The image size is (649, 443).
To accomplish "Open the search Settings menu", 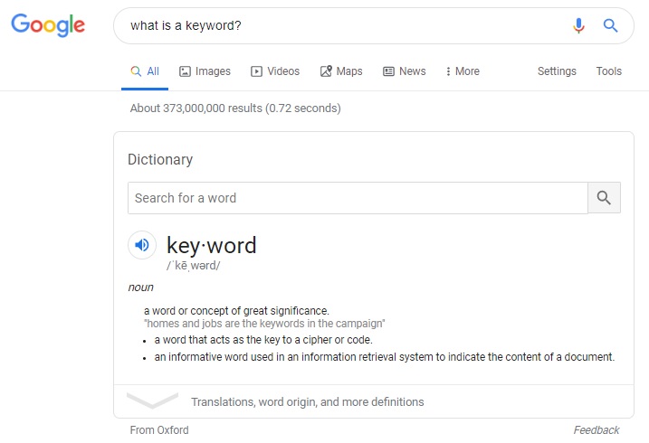I will click(x=557, y=71).
